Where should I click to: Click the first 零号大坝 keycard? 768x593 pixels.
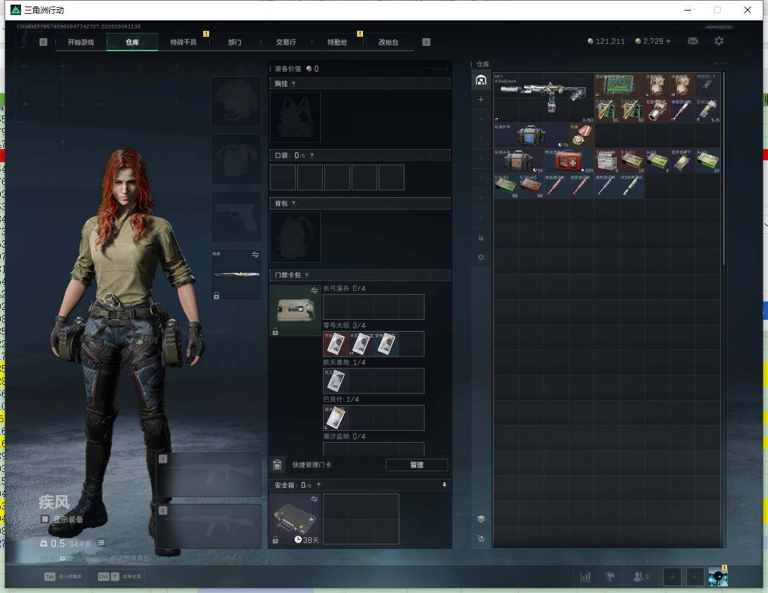(x=336, y=343)
